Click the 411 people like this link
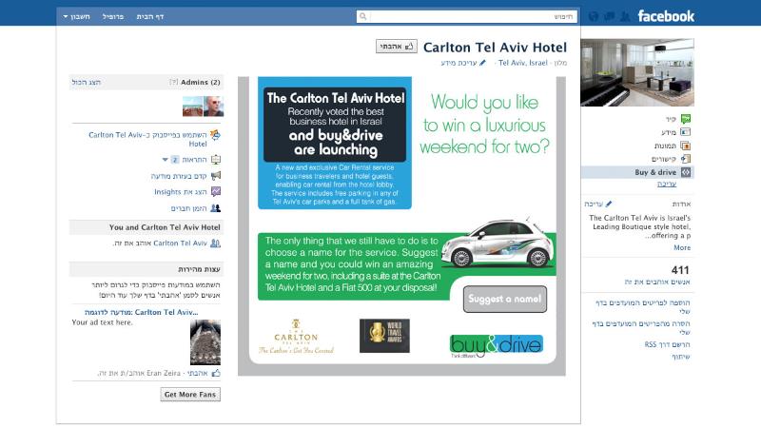The image size is (761, 428). 657,282
